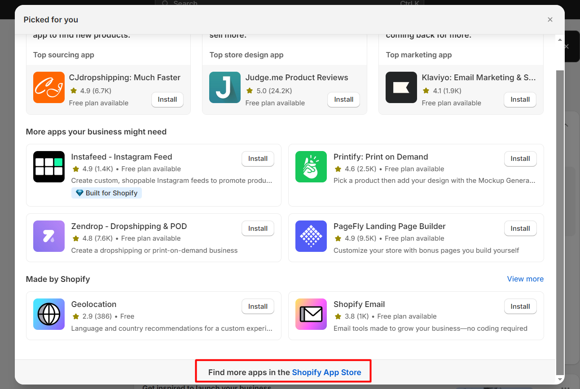
Task: Click the CJdropshipping app icon
Action: point(49,87)
